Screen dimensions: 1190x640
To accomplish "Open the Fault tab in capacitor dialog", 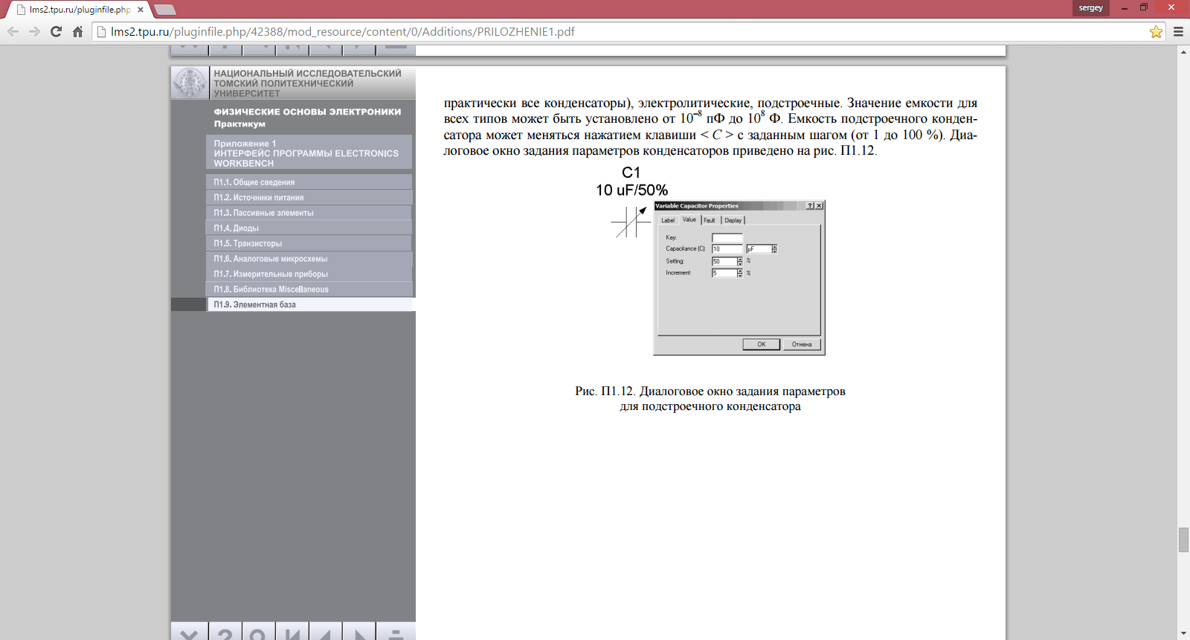I will coord(710,220).
